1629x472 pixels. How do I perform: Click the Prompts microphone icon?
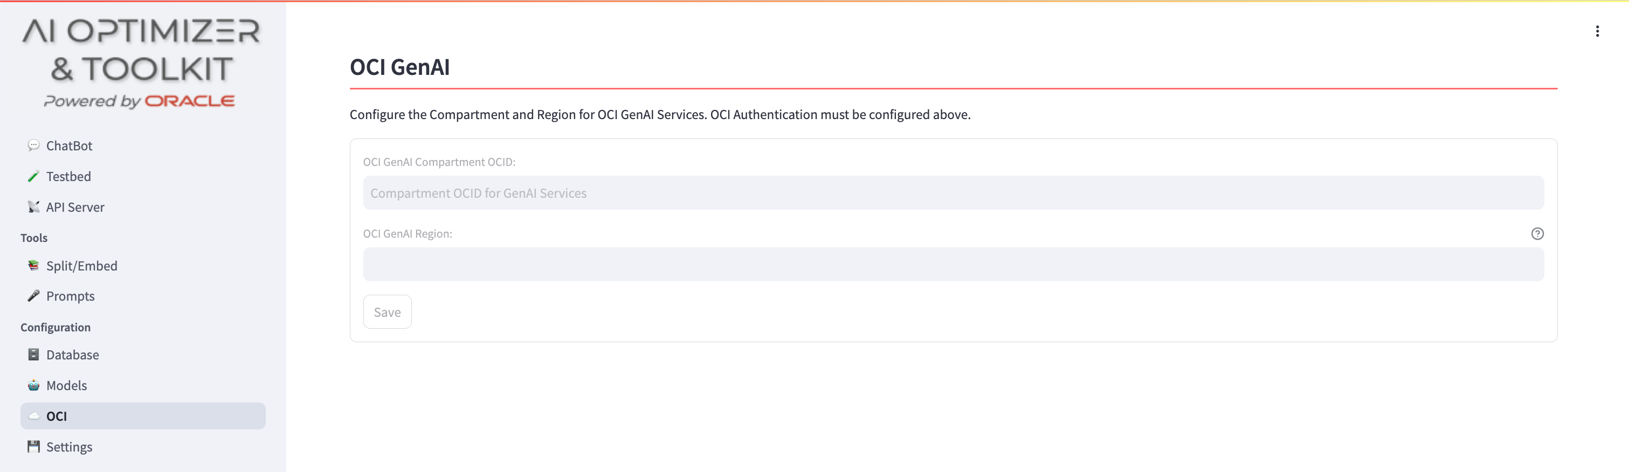tap(33, 296)
